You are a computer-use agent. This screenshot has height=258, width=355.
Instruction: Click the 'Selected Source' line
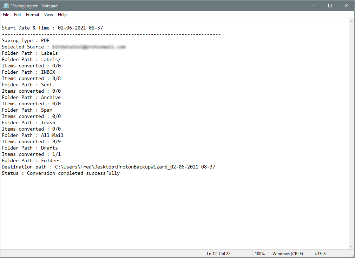[x=64, y=47]
